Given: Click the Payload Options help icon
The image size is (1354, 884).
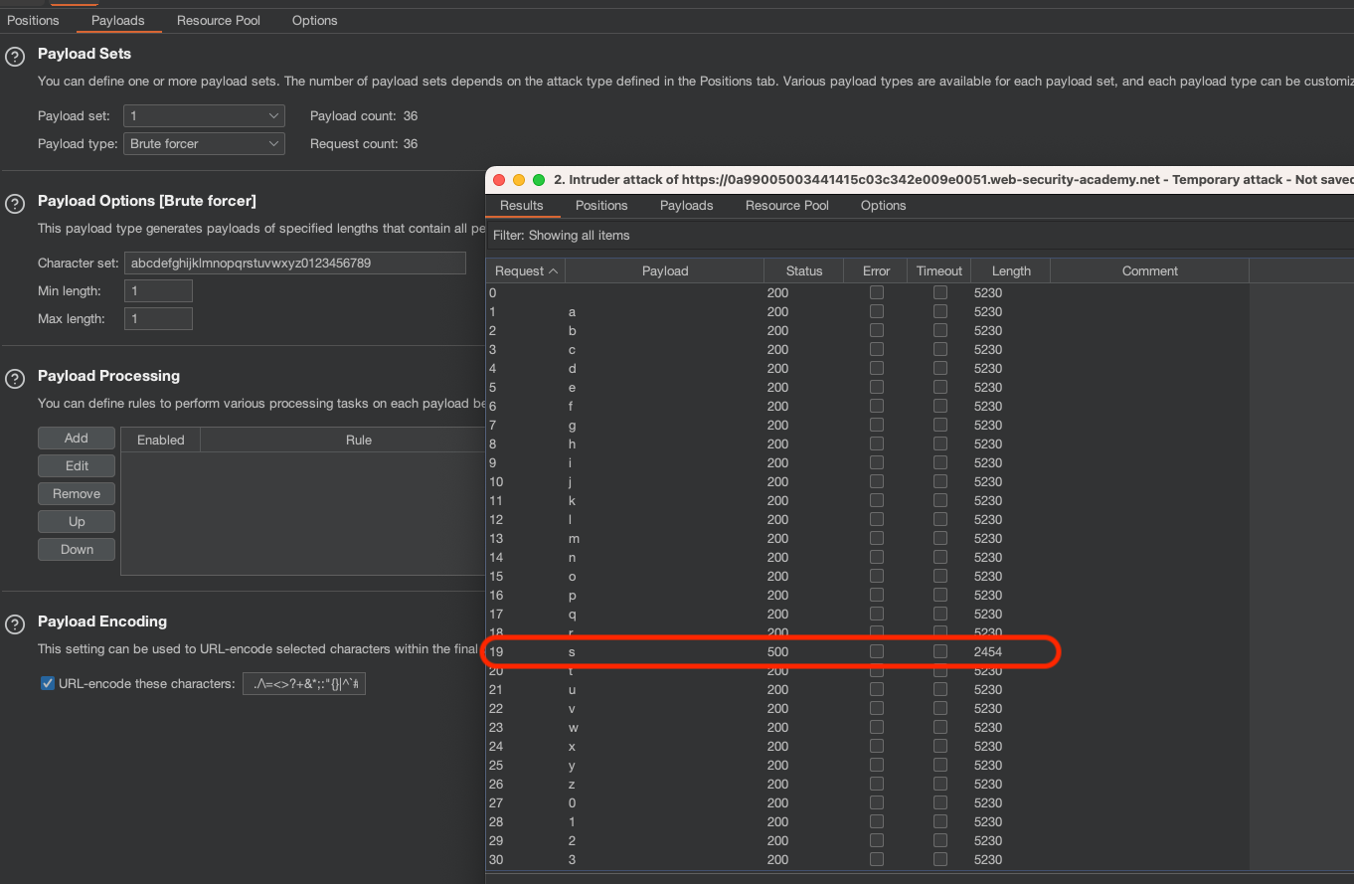Looking at the screenshot, I should pyautogui.click(x=15, y=204).
